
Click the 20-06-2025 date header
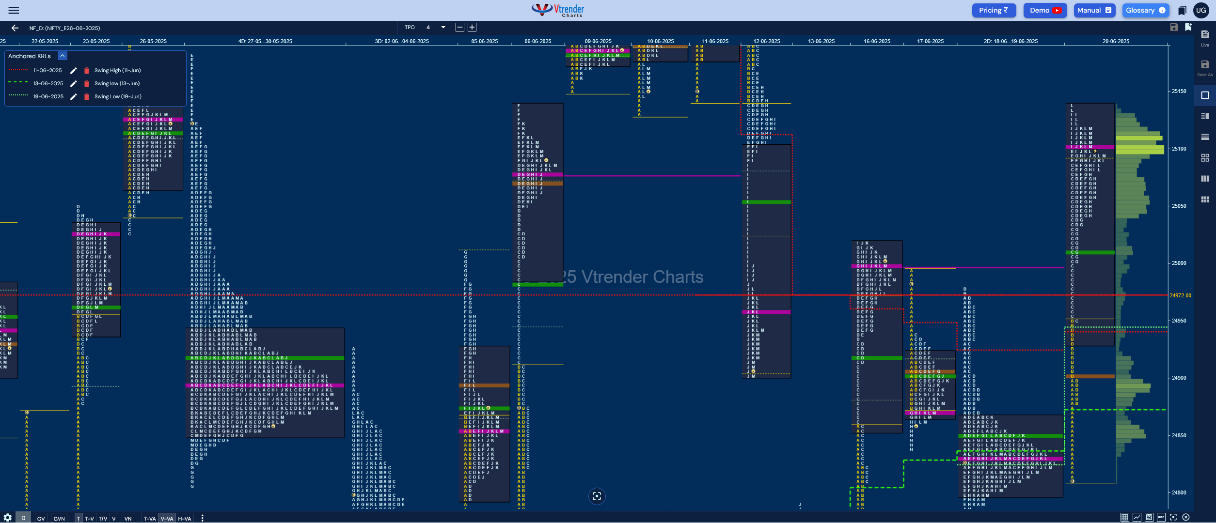1116,42
